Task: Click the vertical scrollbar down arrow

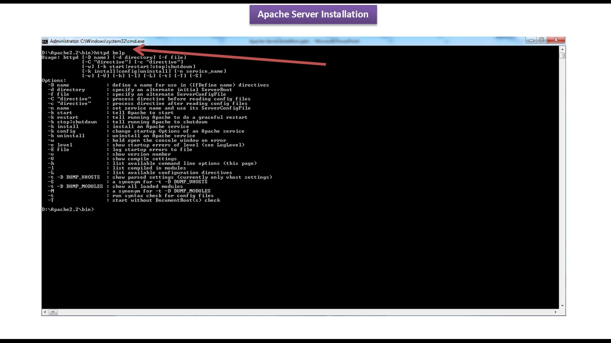Action: [562, 305]
